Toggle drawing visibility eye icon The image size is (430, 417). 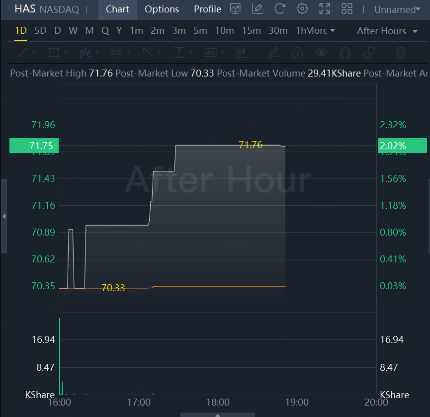(x=321, y=52)
